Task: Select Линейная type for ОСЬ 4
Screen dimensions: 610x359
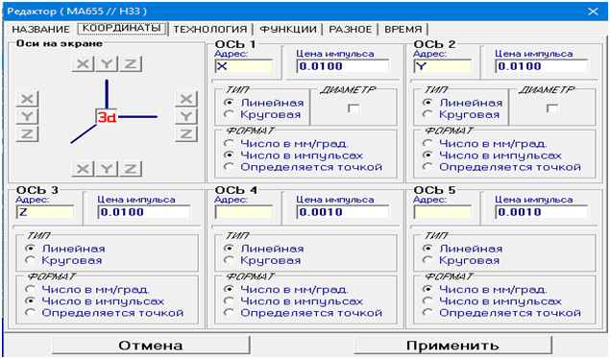Action: pos(264,249)
